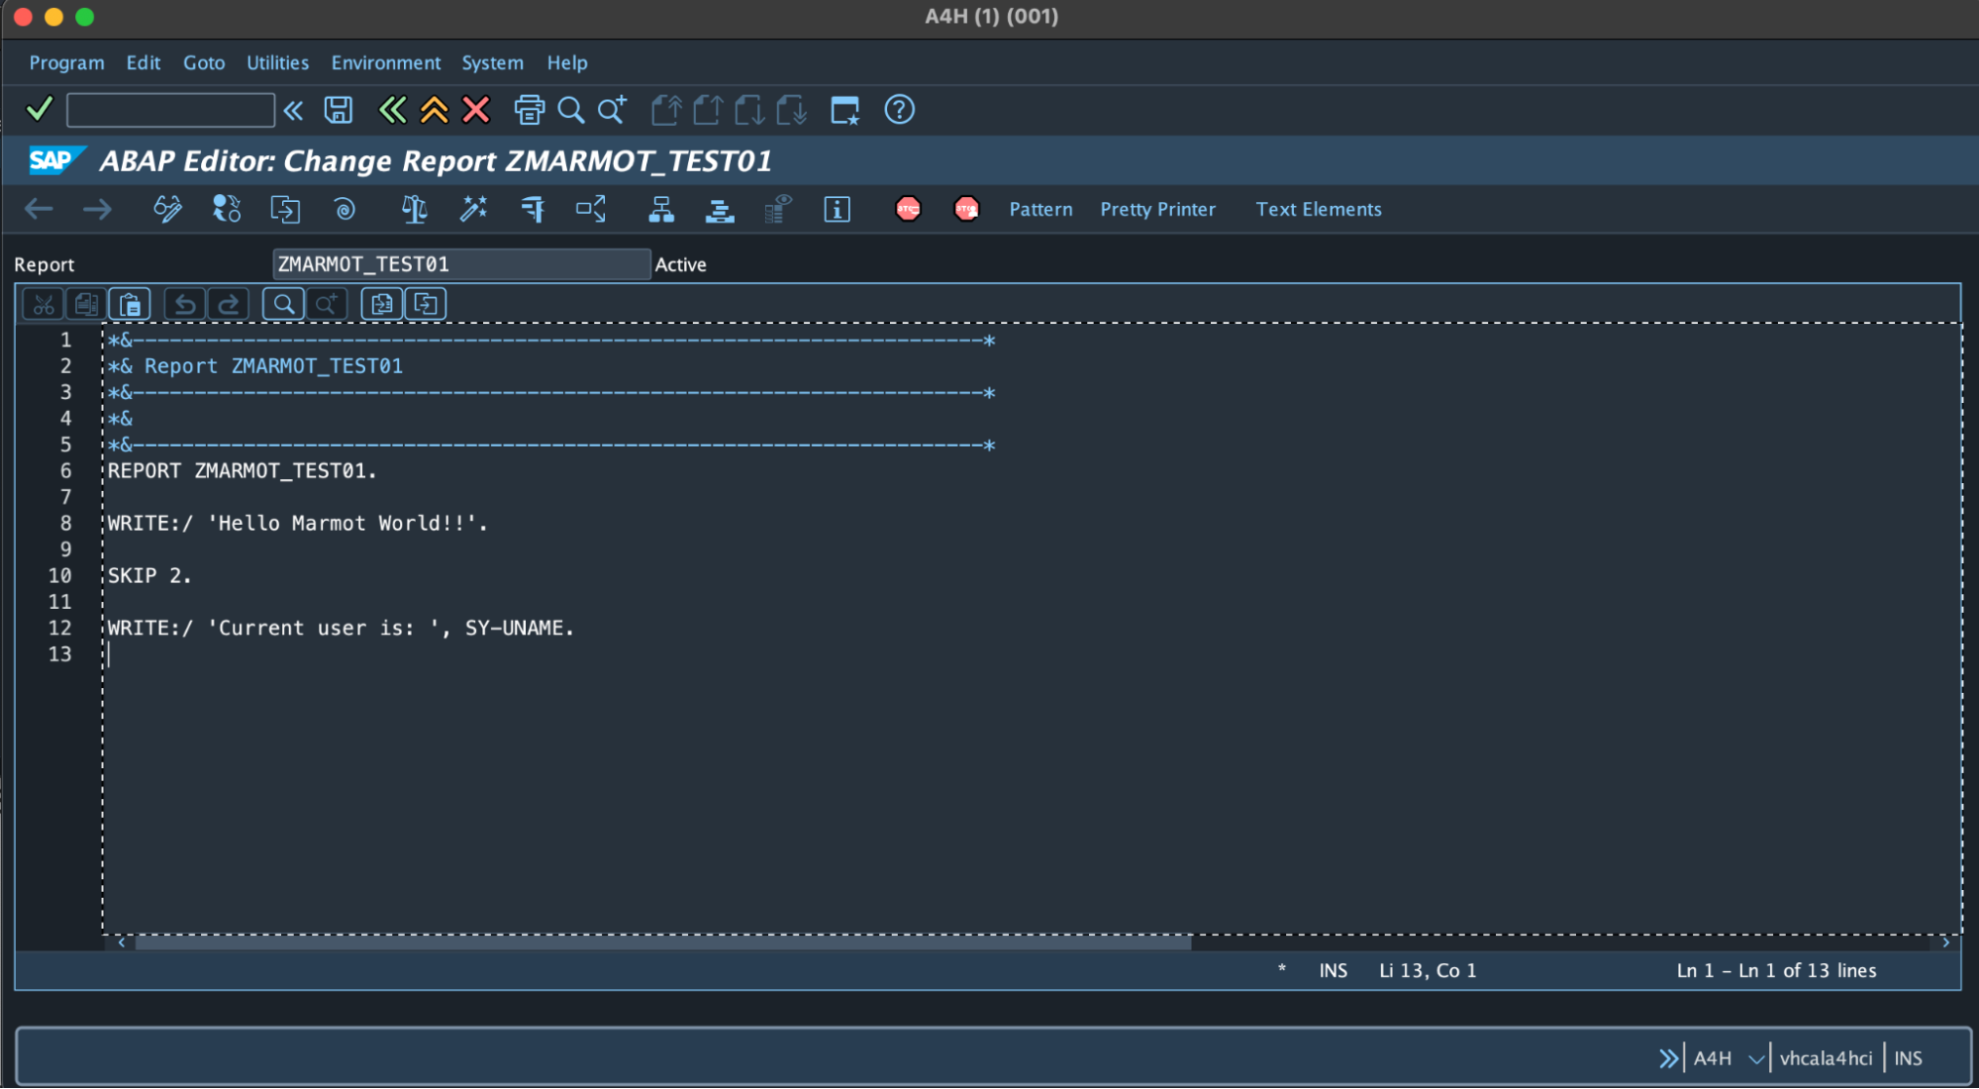
Task: Open the Goto menu
Action: pyautogui.click(x=204, y=62)
